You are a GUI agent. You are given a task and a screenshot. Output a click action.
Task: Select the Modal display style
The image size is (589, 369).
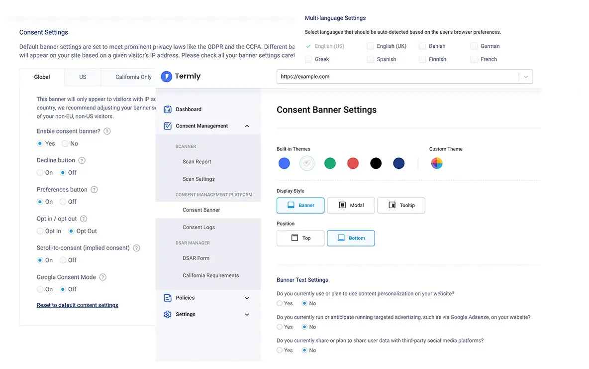click(x=351, y=205)
